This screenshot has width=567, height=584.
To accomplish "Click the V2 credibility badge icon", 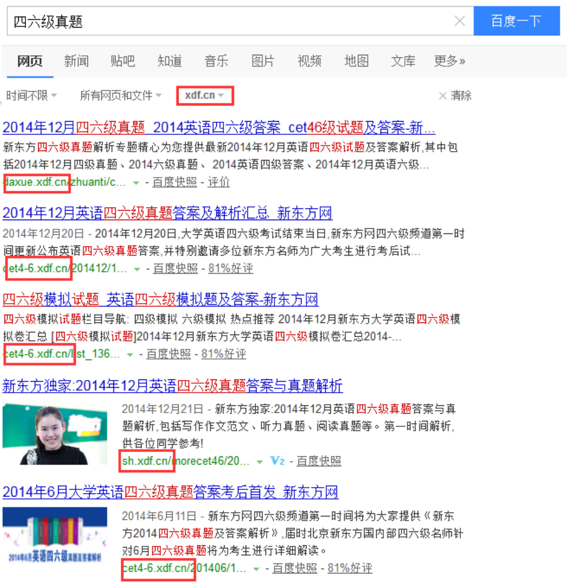I will click(278, 461).
